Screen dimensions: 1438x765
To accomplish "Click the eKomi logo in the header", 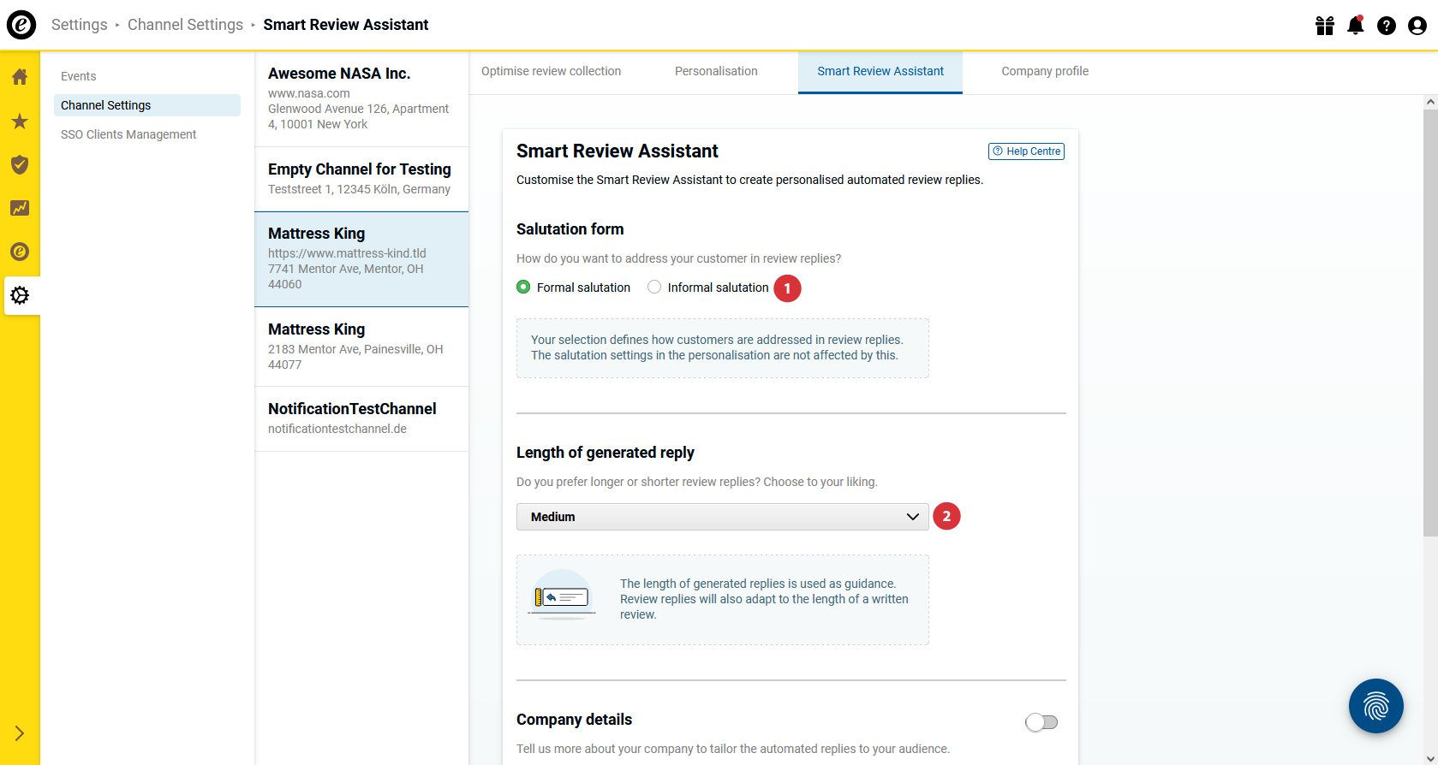I will [21, 25].
